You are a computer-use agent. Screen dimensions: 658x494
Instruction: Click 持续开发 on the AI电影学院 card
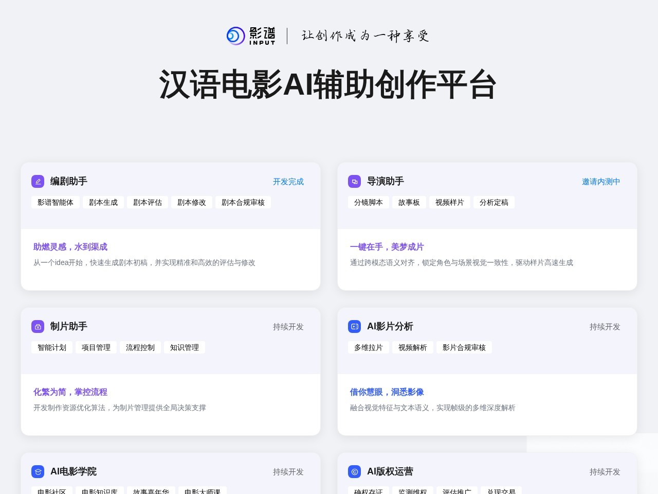288,472
